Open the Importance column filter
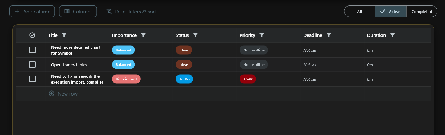Image resolution: width=445 pixels, height=135 pixels. tap(143, 35)
